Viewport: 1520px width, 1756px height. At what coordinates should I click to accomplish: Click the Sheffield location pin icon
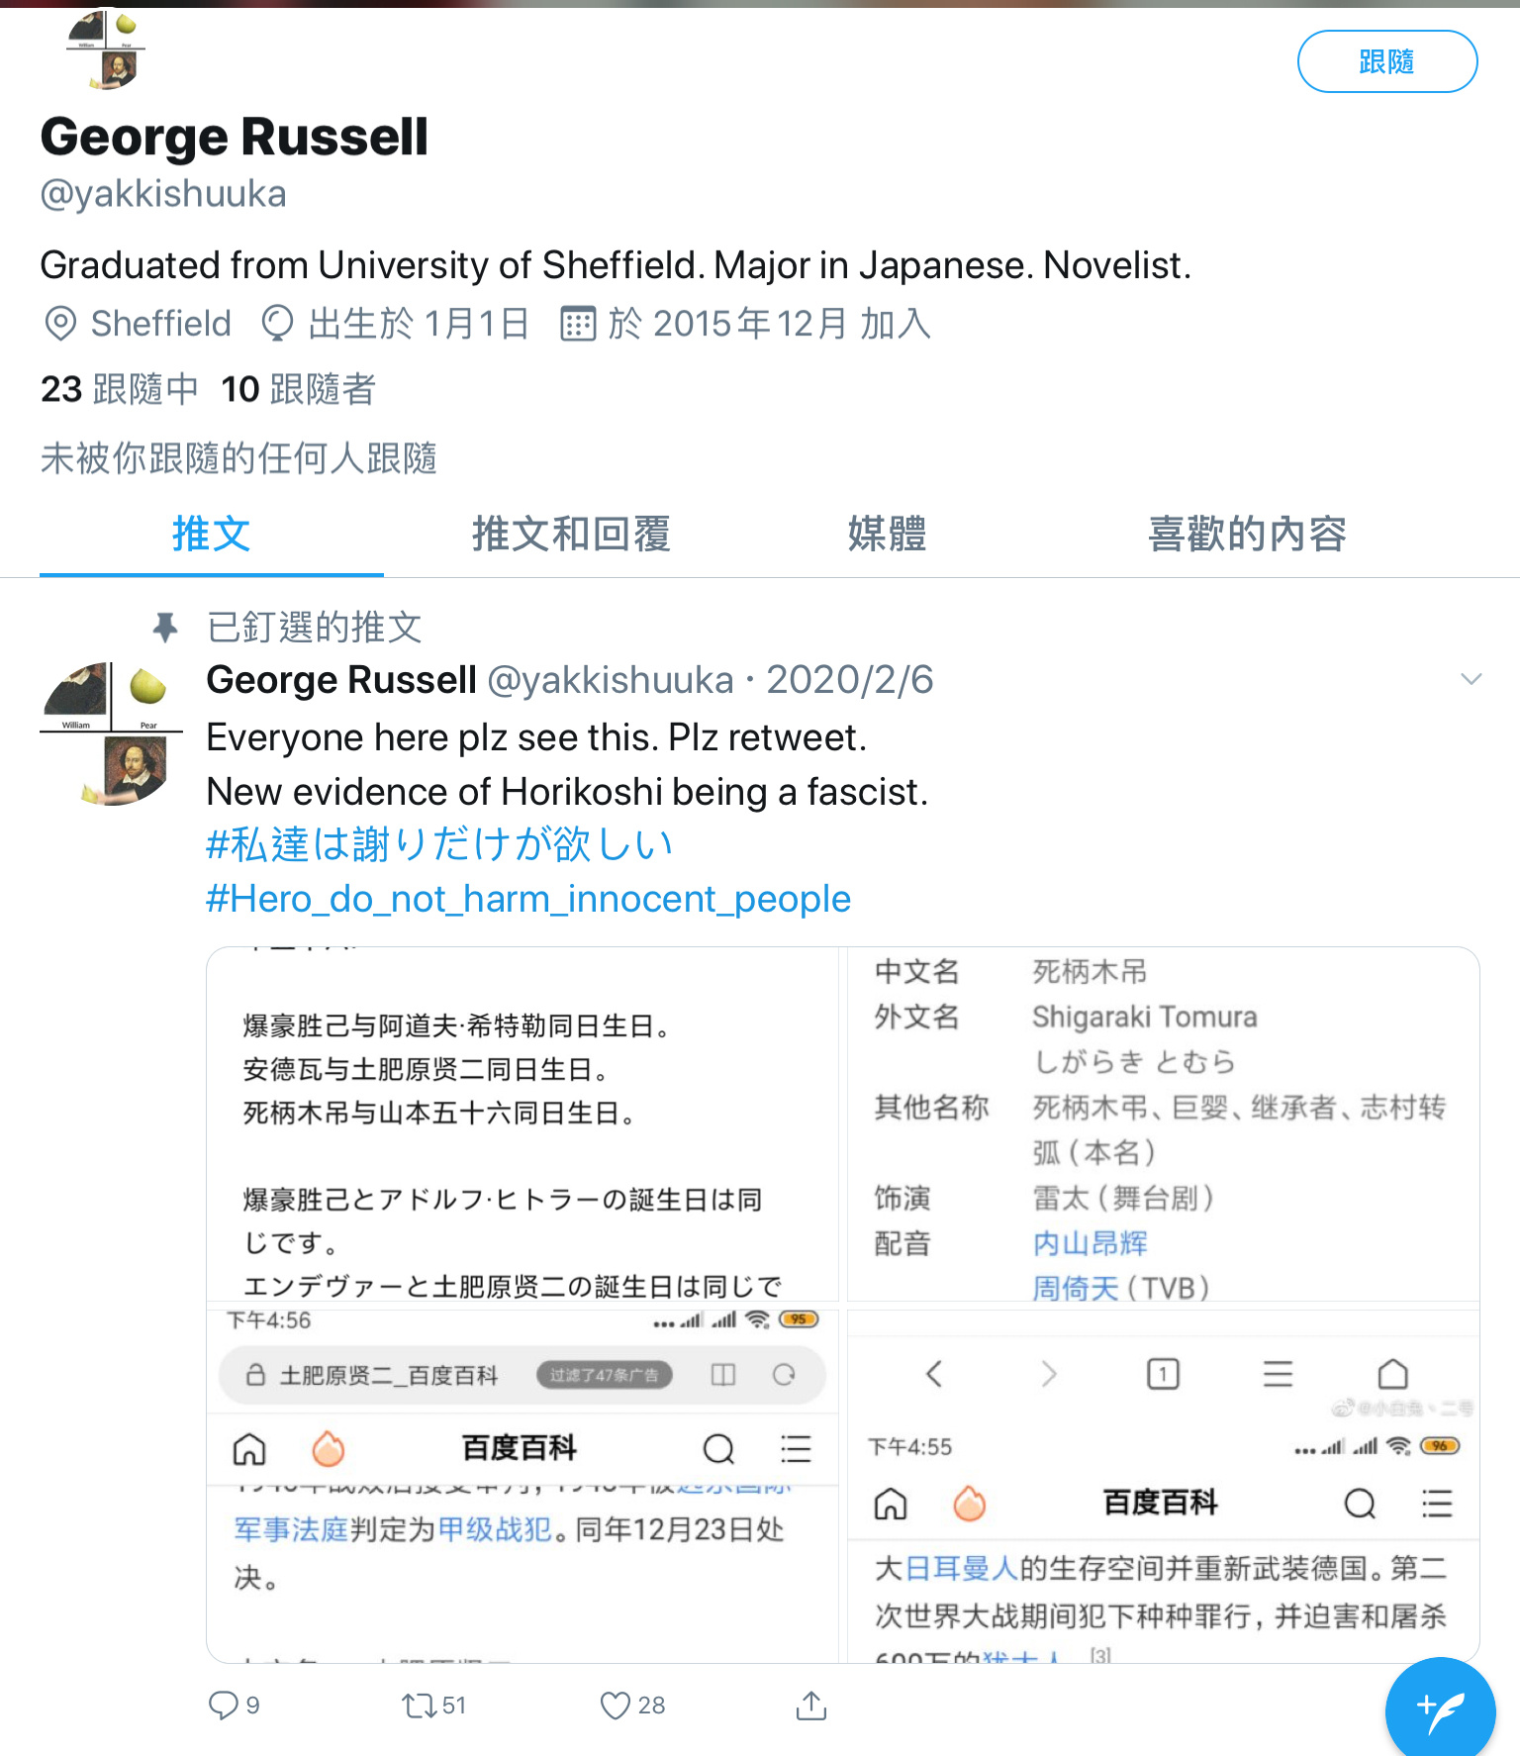60,324
